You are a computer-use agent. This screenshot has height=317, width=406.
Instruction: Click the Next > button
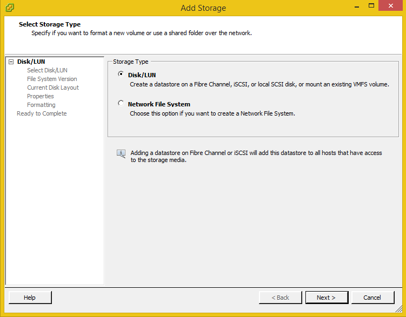[x=326, y=298]
